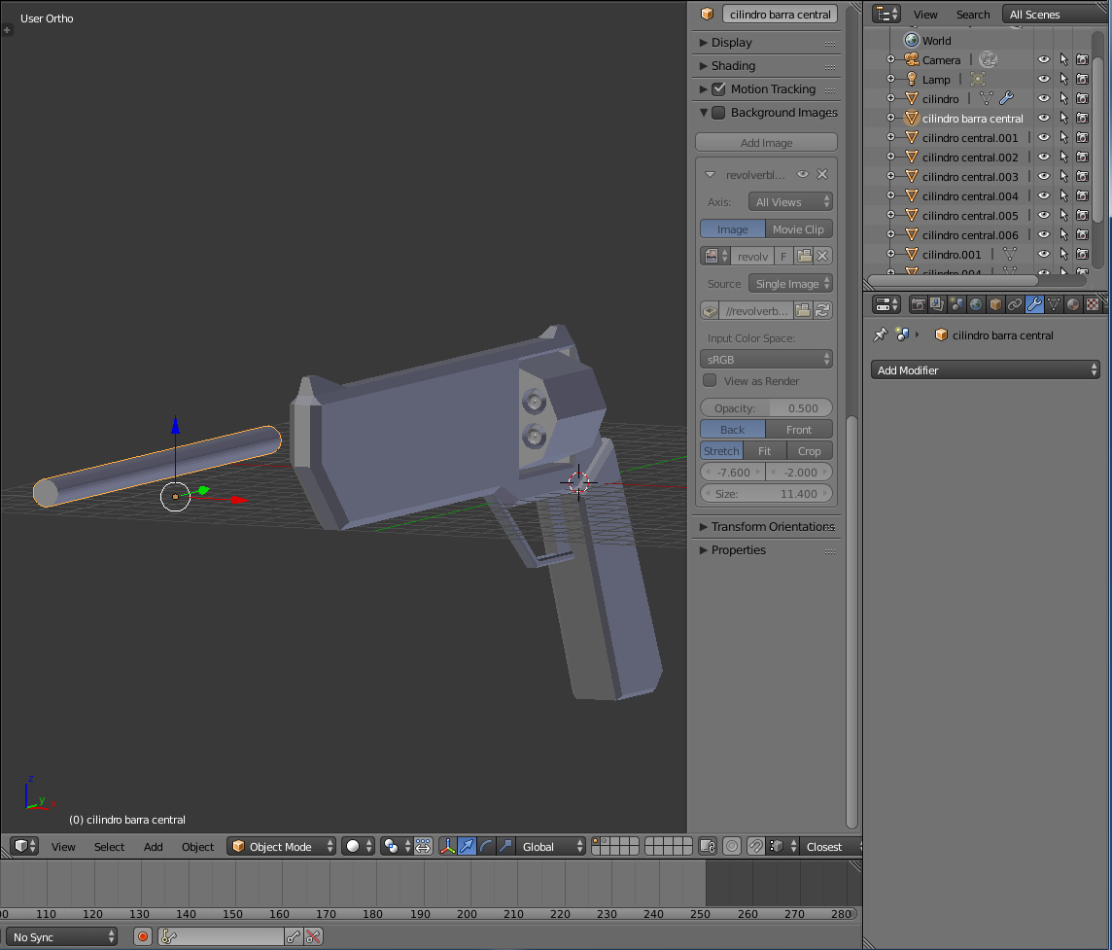Screen dimensions: 1112x950
Task: Click the wrench modifier icon beside cilindro
Action: [x=1006, y=98]
